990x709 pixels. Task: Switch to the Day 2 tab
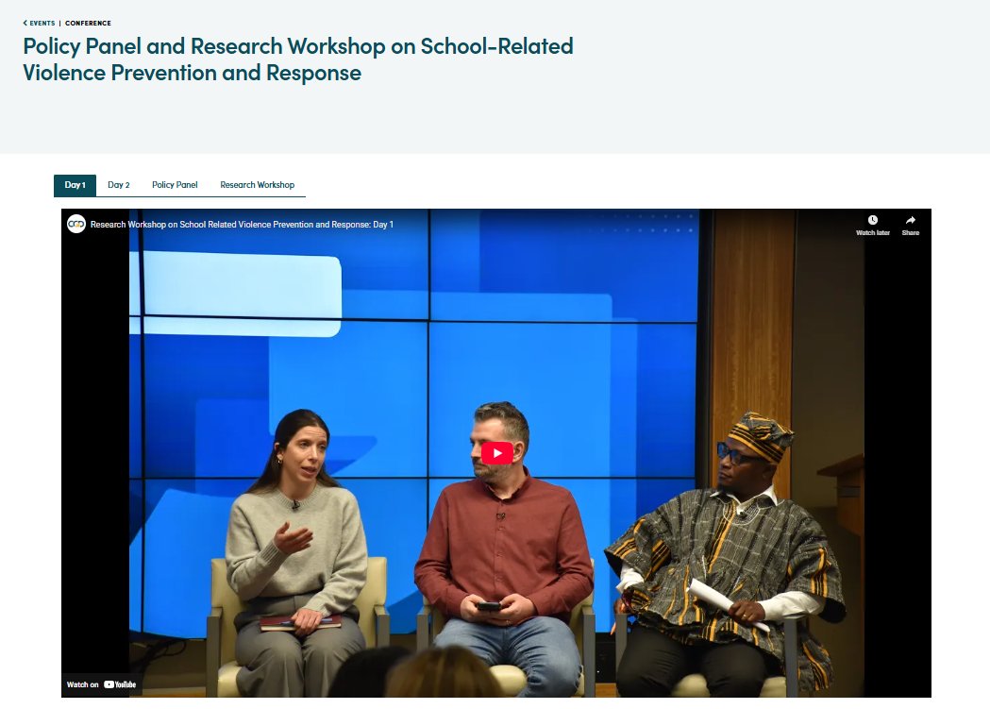click(119, 185)
